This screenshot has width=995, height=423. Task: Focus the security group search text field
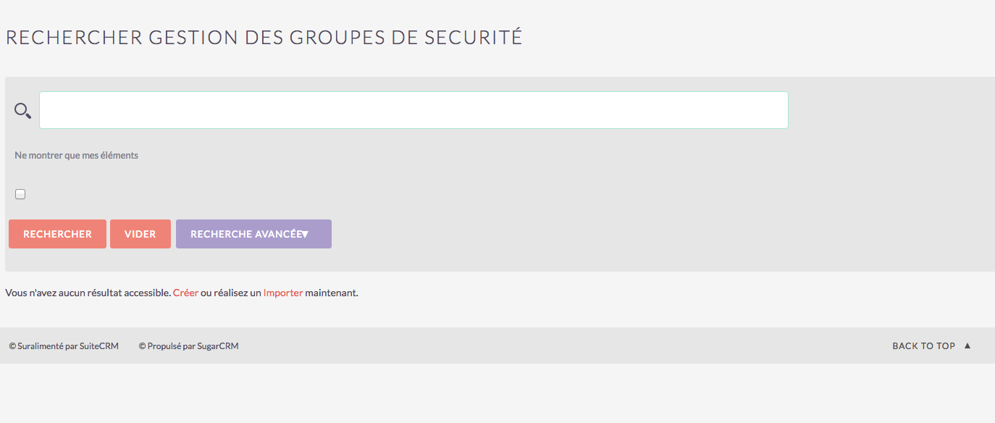pyautogui.click(x=413, y=110)
